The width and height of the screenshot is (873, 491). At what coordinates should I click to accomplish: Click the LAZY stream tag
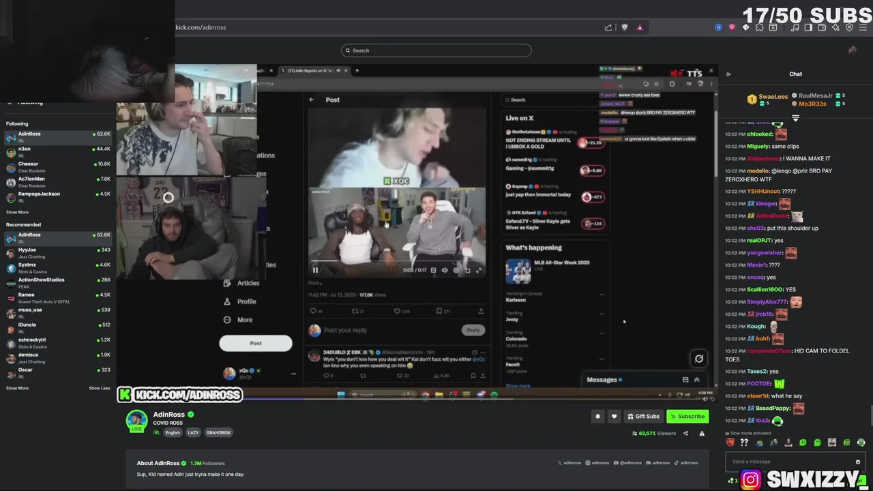194,432
